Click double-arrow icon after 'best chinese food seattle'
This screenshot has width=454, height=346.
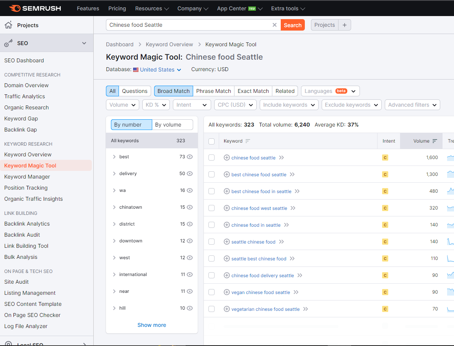[292, 174]
